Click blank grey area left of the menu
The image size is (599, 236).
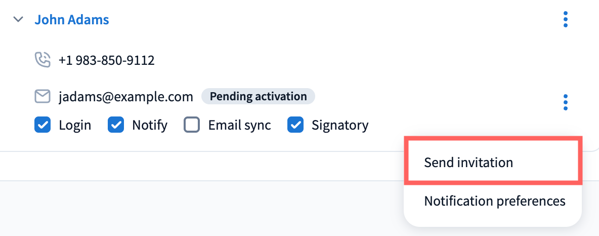[202, 209]
